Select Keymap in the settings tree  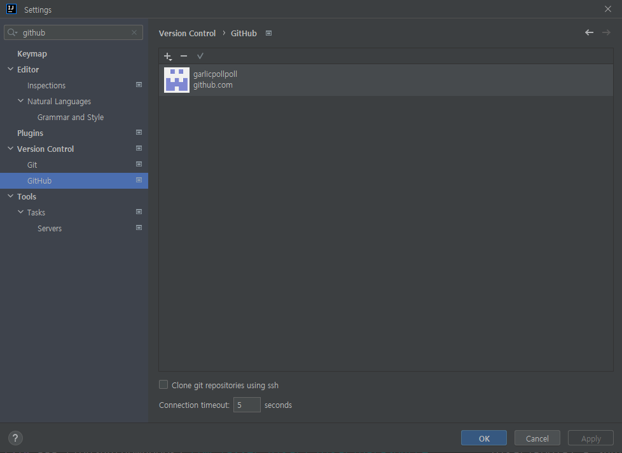32,54
